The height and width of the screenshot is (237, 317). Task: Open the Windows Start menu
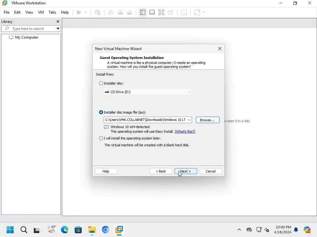(10, 230)
